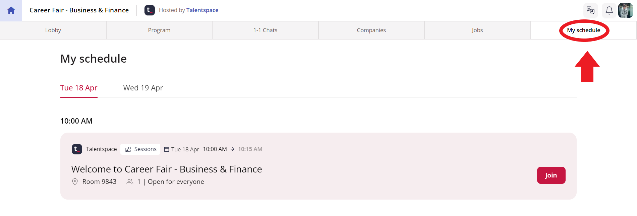Click the Talentspace logo in session card

tap(77, 149)
